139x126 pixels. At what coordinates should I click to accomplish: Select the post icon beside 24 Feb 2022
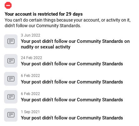[11, 61]
